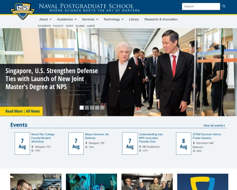The image size is (237, 190).
Task: Open Research & Innovation menu item
Action: pos(161,19)
